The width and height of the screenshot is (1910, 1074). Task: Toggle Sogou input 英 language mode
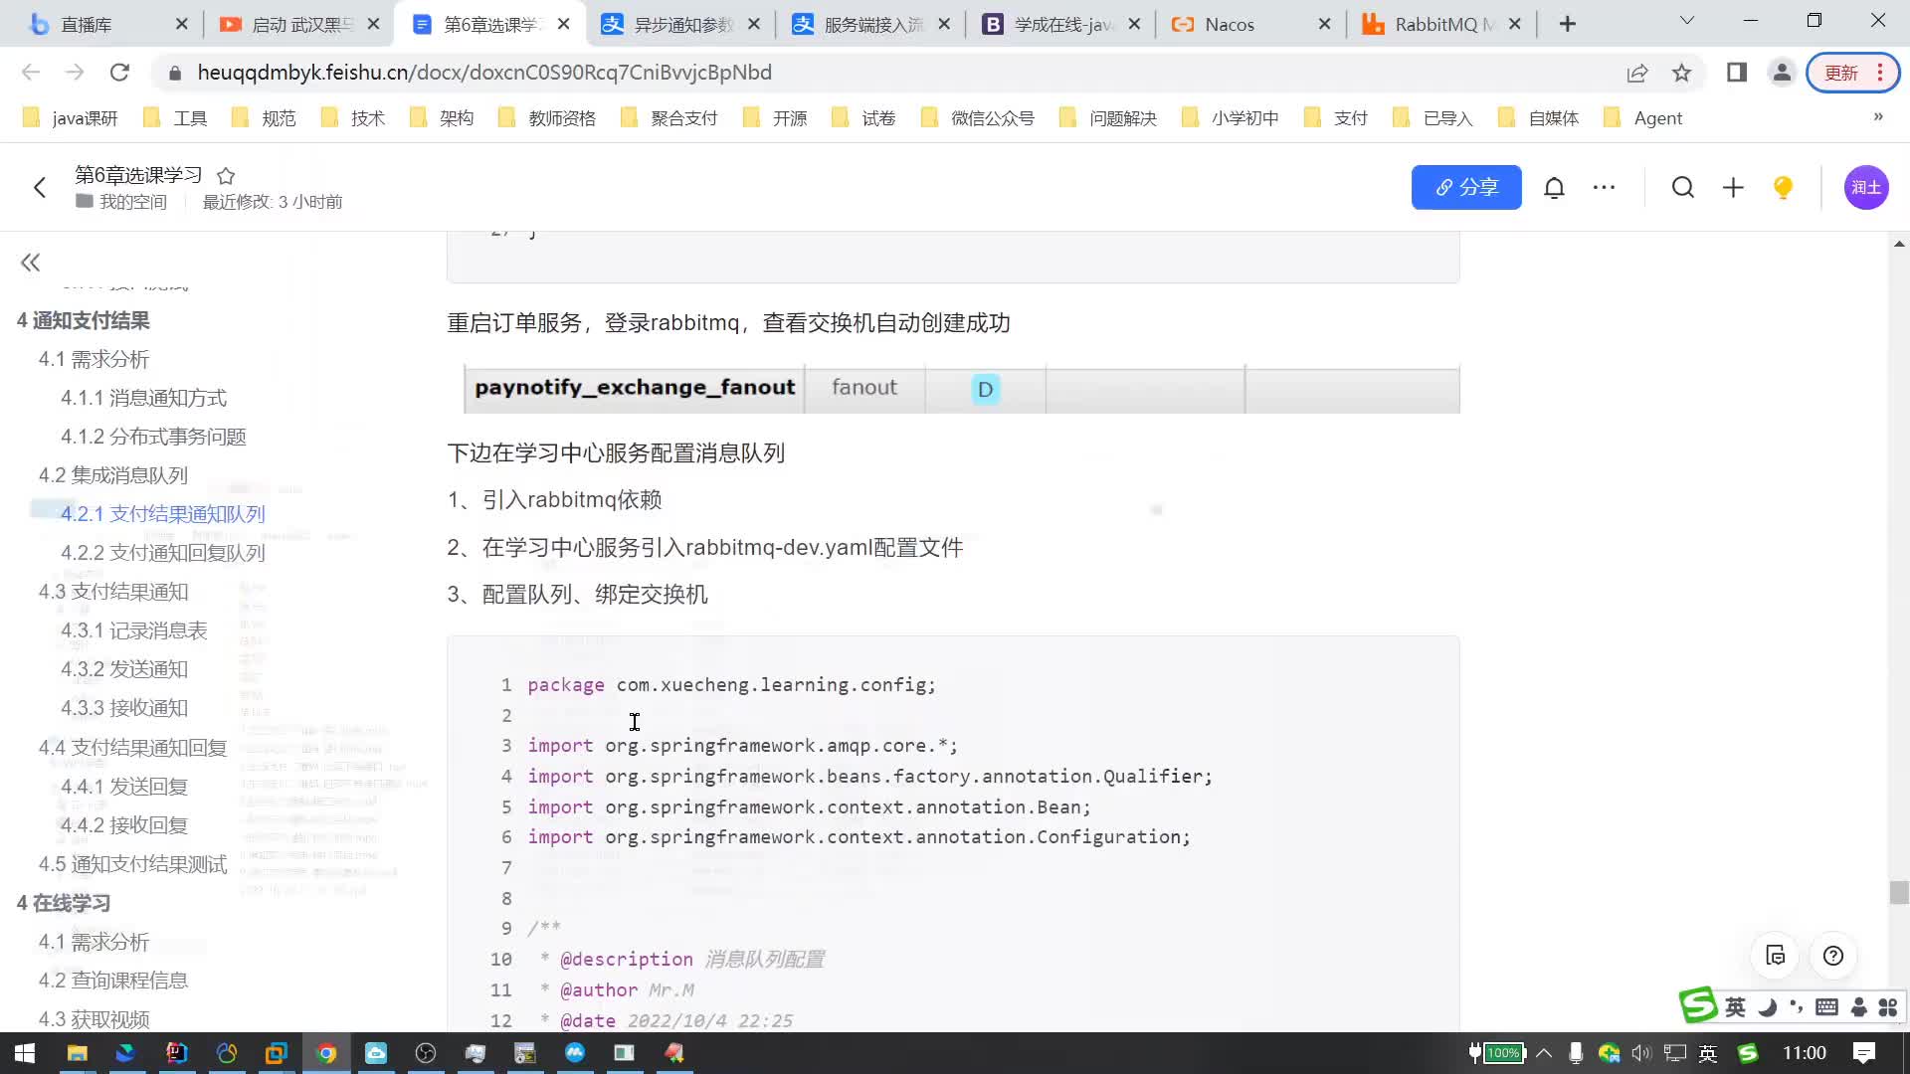[1735, 1007]
